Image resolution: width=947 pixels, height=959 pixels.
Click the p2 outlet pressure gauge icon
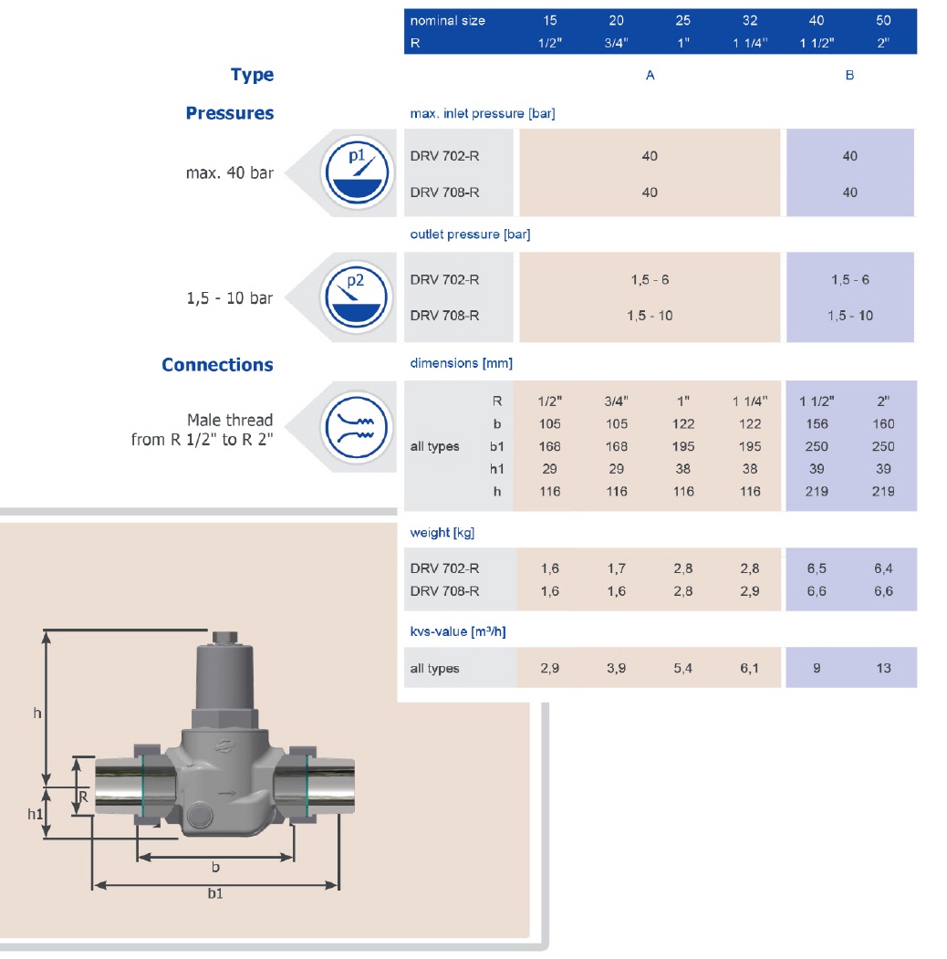point(357,297)
